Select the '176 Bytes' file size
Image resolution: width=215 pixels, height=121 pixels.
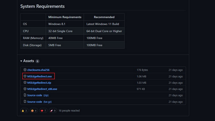pos(142,70)
